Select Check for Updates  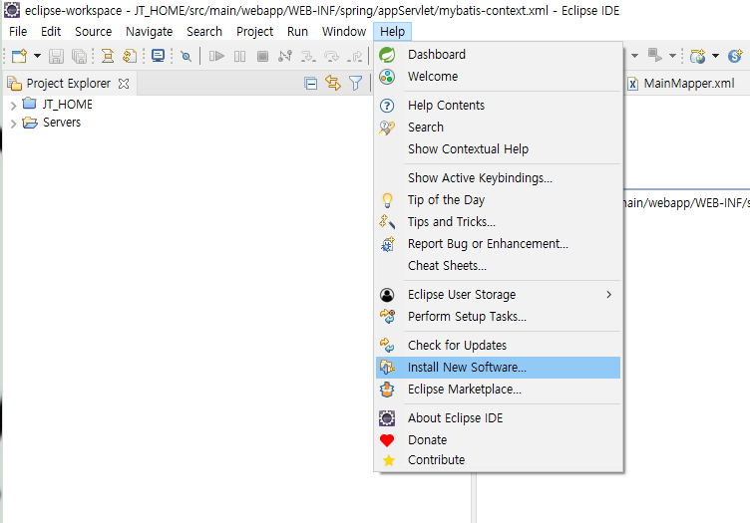pos(498,346)
